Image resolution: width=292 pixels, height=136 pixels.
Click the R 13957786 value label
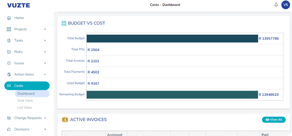coord(269,39)
